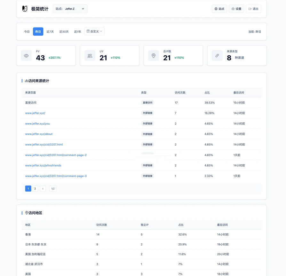This screenshot has height=276, width=286.
Task: Click the 访问来源统计 section header icon
Action: pos(27,81)
